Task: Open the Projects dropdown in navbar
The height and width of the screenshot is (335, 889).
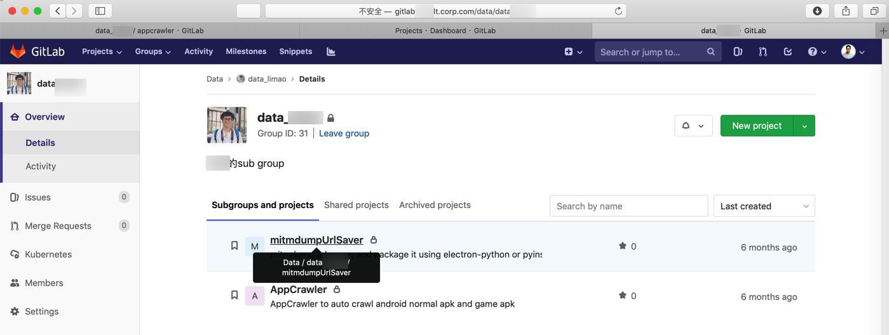Action: (x=102, y=51)
